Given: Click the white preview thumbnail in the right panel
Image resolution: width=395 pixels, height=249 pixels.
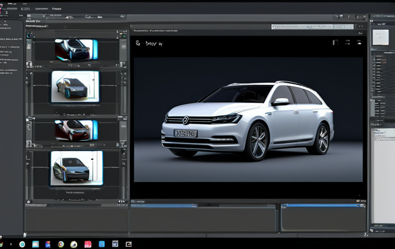Looking at the screenshot, I should (x=380, y=37).
